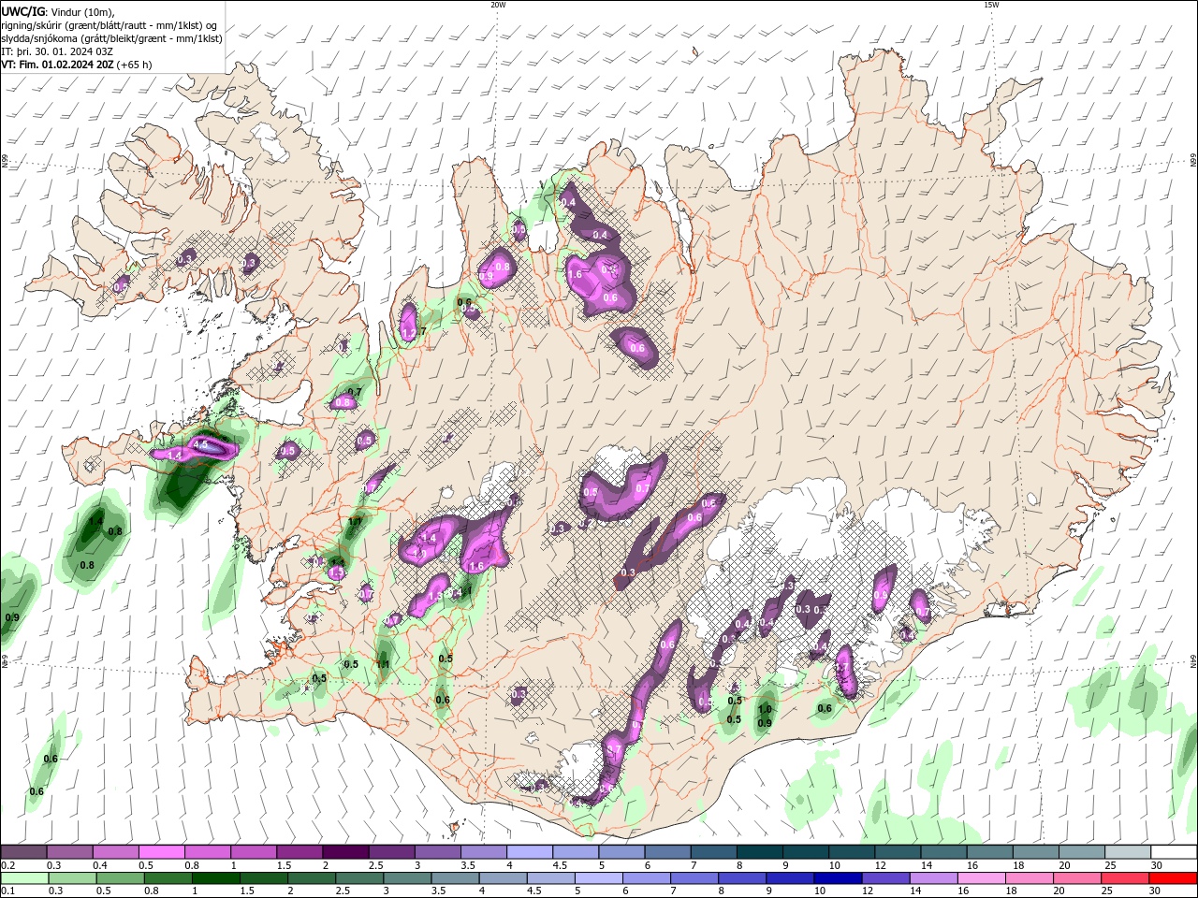
Task: Select dark teal 8 swatch on upper colorbar
Action: (758, 852)
